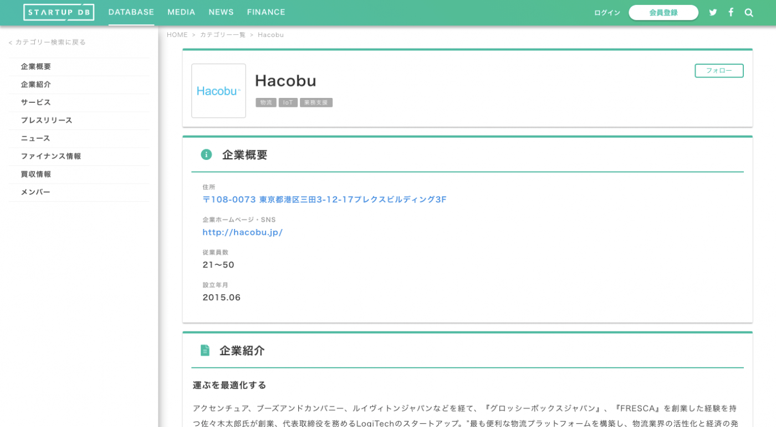Viewport: 776px width, 427px height.
Task: Click the ログイン link
Action: (607, 13)
